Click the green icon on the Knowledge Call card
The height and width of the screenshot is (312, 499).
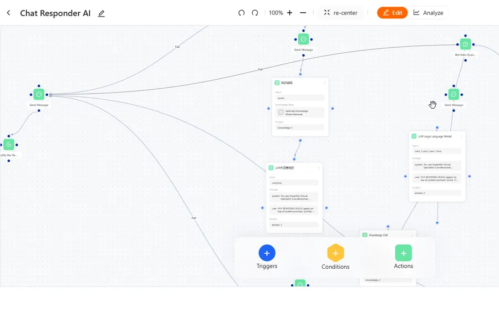click(x=365, y=235)
